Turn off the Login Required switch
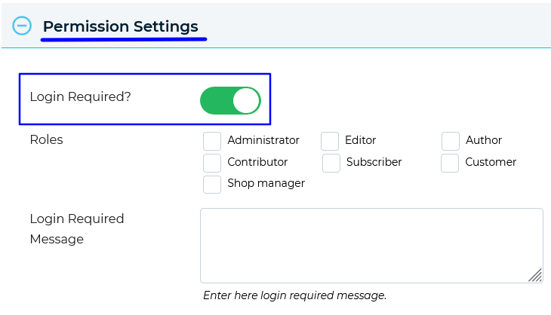Viewport: 551px width, 315px height. [x=230, y=100]
